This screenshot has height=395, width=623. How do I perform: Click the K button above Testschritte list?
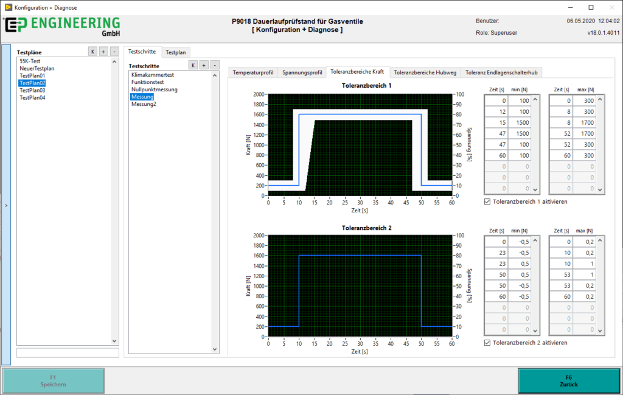point(193,65)
